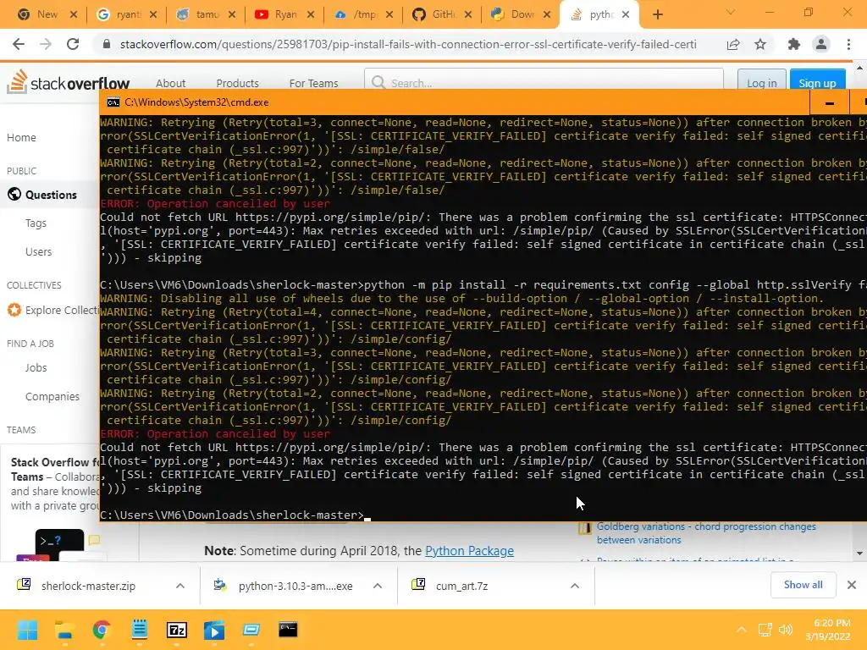Image resolution: width=867 pixels, height=650 pixels.
Task: Open the Products menu
Action: pos(237,83)
